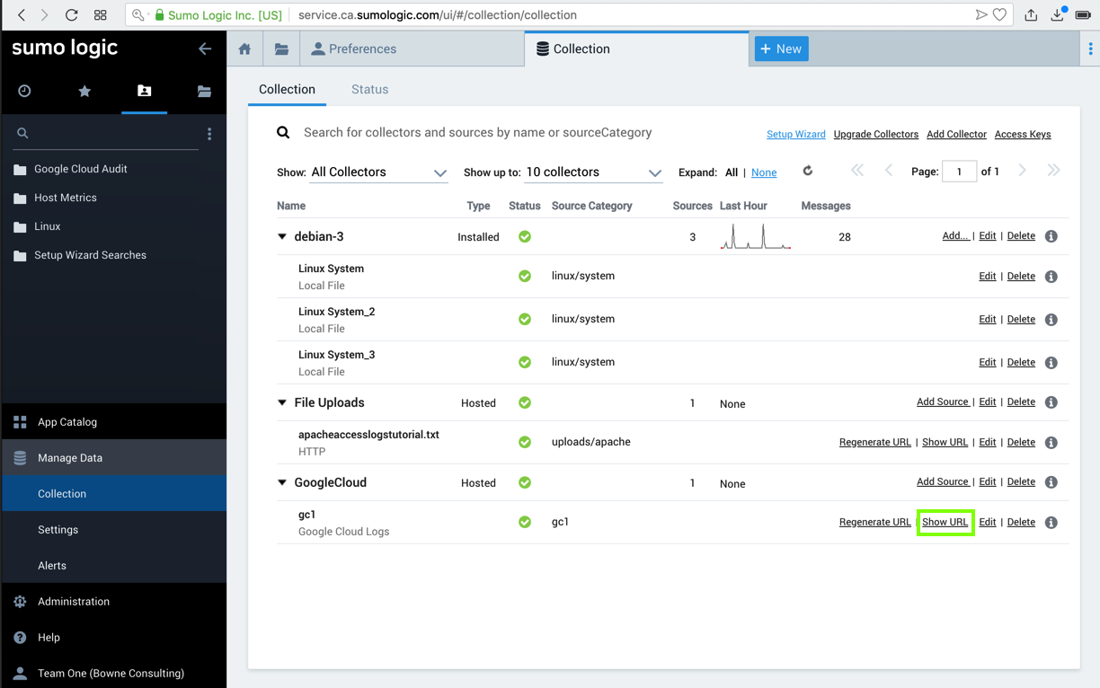
Task: Refresh the collectors list
Action: click(807, 171)
